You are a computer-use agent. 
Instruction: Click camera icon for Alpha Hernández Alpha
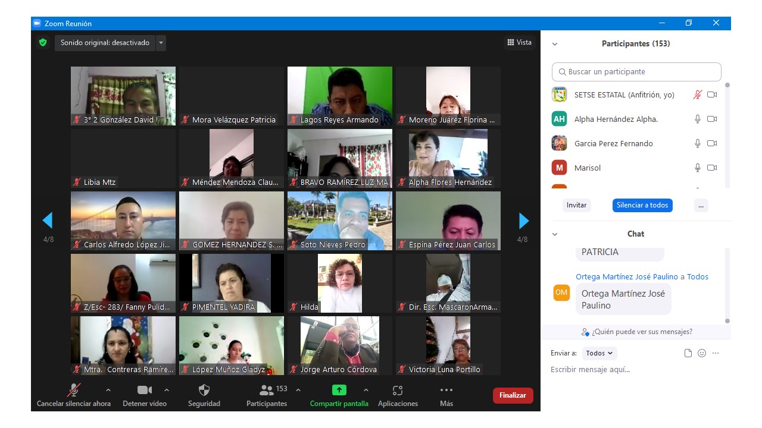[x=712, y=119]
